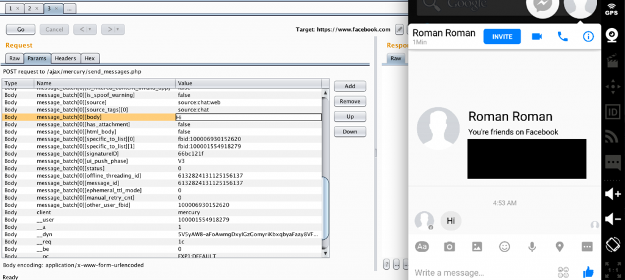Open the conversation info icon in Messenger
The height and width of the screenshot is (280, 625).
point(588,37)
